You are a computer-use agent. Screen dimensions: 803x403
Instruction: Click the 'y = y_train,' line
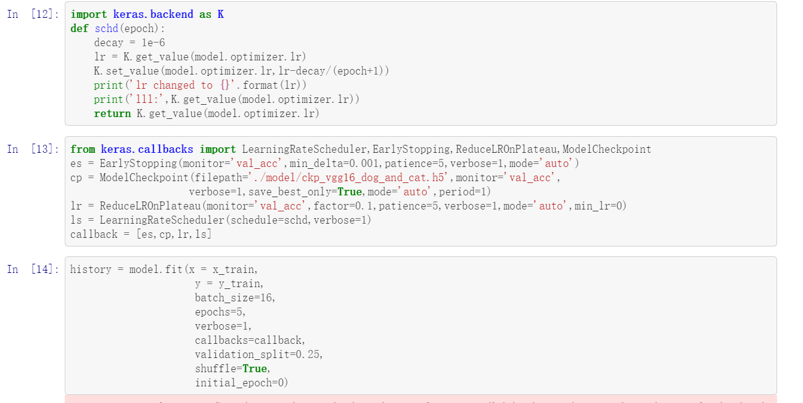[229, 283]
